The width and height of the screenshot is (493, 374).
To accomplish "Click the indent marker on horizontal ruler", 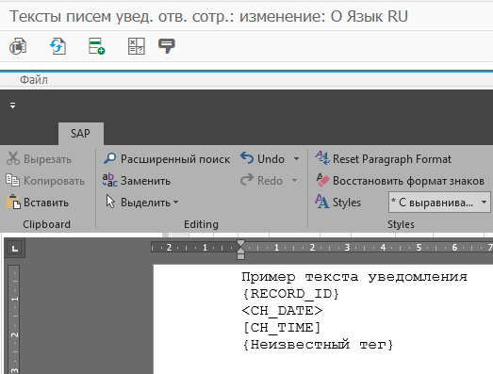I will (240, 250).
